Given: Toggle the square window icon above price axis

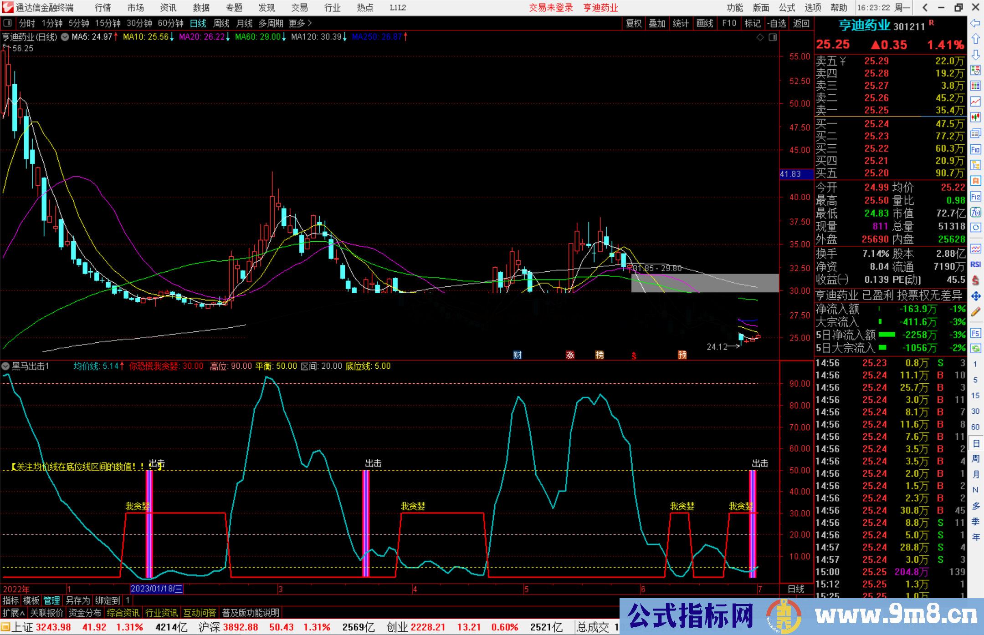Looking at the screenshot, I should (x=773, y=37).
